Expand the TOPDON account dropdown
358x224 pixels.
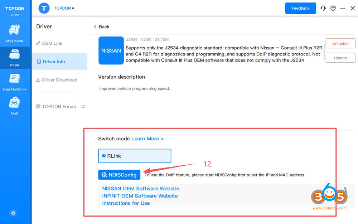click(x=64, y=8)
